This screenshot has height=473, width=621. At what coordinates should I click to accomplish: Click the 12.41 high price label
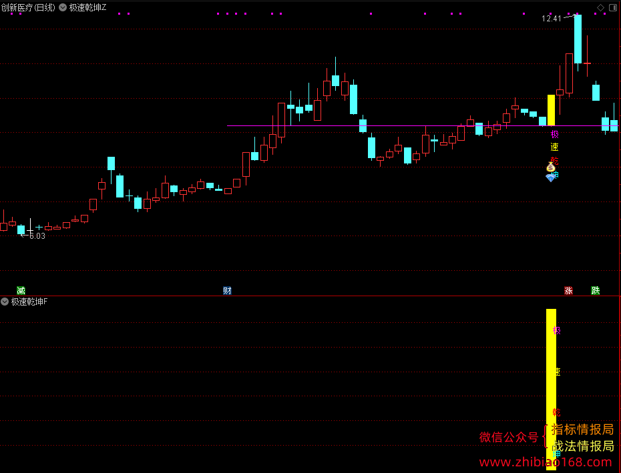(552, 18)
